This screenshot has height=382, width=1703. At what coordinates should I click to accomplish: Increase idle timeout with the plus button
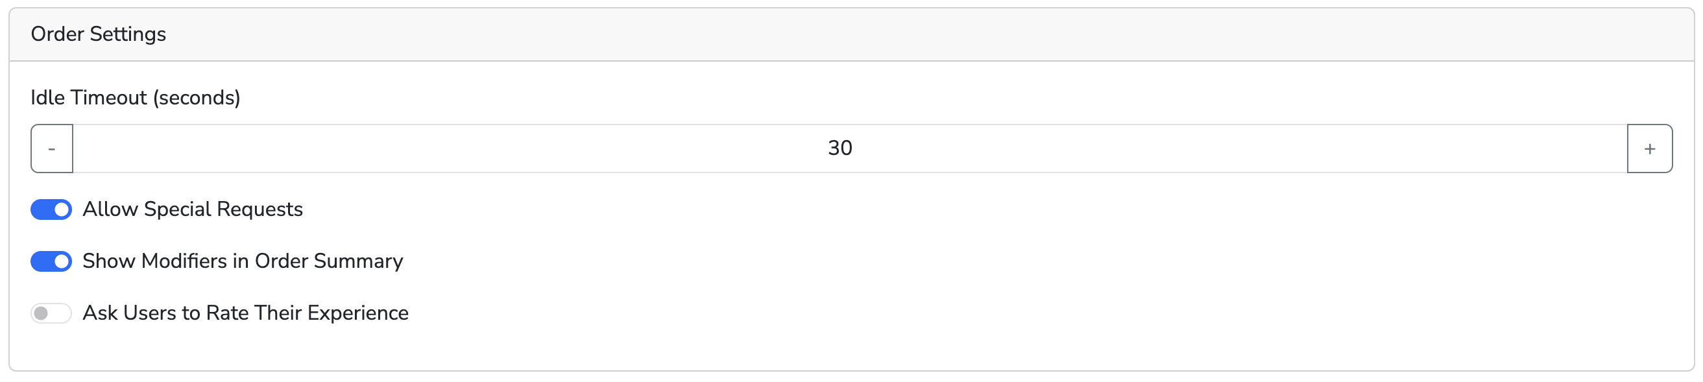click(1649, 149)
